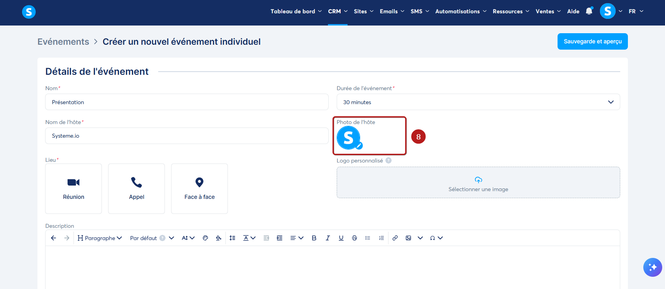Screen dimensions: 665x289
Task: Select Appel as the event location
Action: 136,189
